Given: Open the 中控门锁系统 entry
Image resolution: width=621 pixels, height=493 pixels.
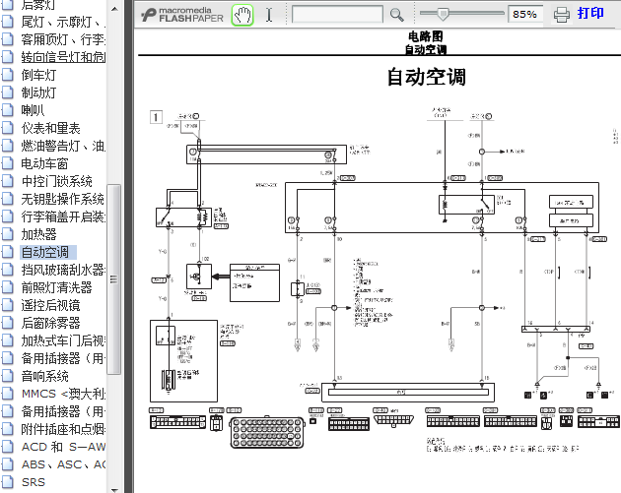Looking at the screenshot, I should coord(56,181).
